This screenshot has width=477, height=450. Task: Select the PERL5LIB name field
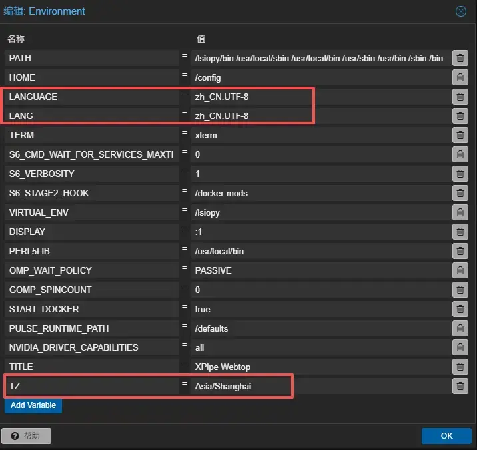91,252
